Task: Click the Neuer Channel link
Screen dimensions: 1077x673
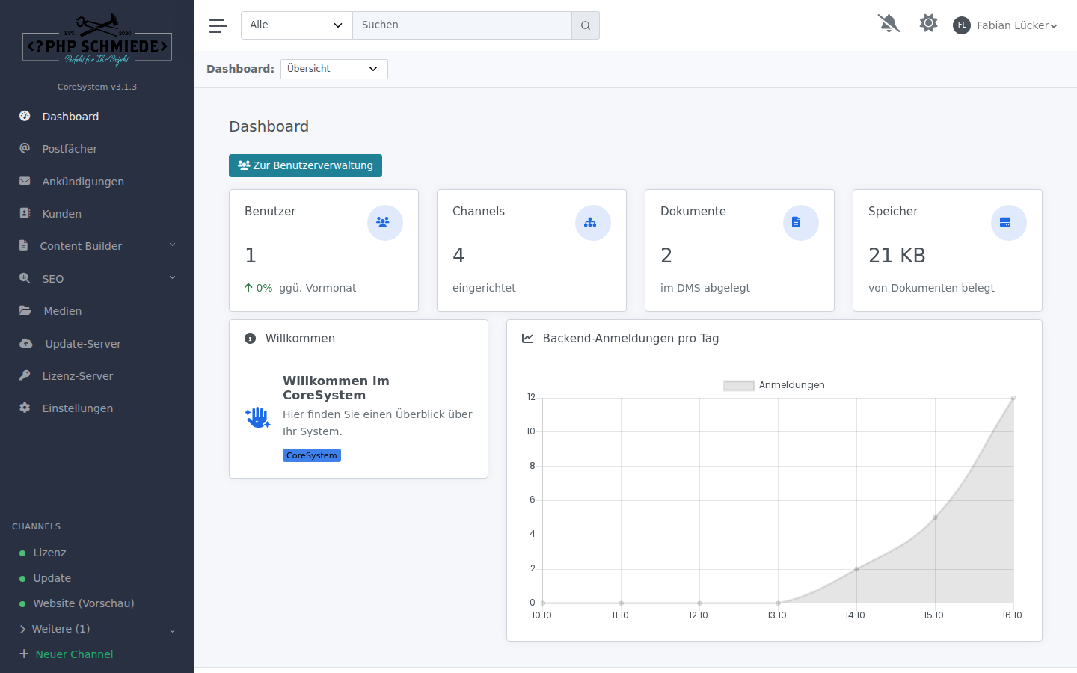Action: (x=75, y=654)
